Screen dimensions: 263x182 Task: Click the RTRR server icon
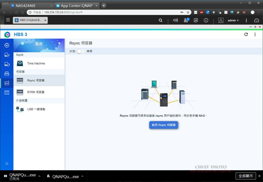pyautogui.click(x=20, y=92)
